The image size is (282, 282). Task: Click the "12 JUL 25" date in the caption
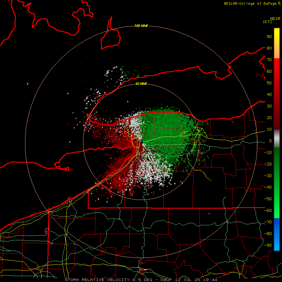click(188, 280)
